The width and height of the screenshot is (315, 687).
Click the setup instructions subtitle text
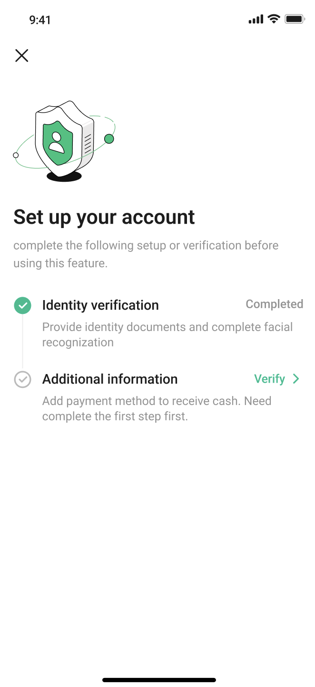coord(146,254)
